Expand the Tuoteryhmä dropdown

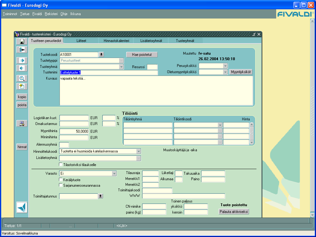click(x=121, y=67)
